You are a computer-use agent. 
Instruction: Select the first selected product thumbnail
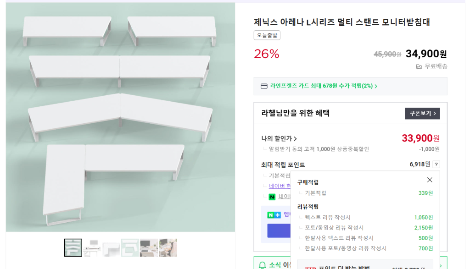[73, 247]
